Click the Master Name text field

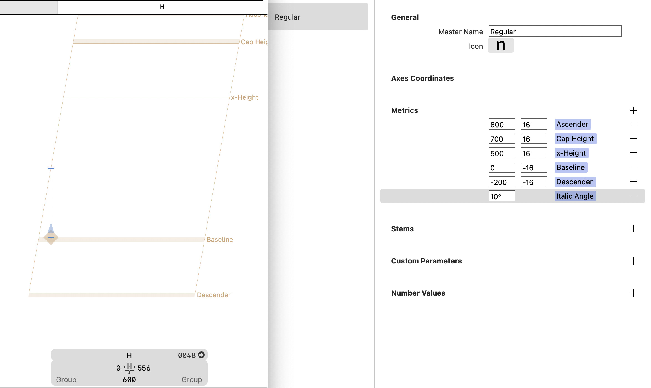click(x=555, y=32)
